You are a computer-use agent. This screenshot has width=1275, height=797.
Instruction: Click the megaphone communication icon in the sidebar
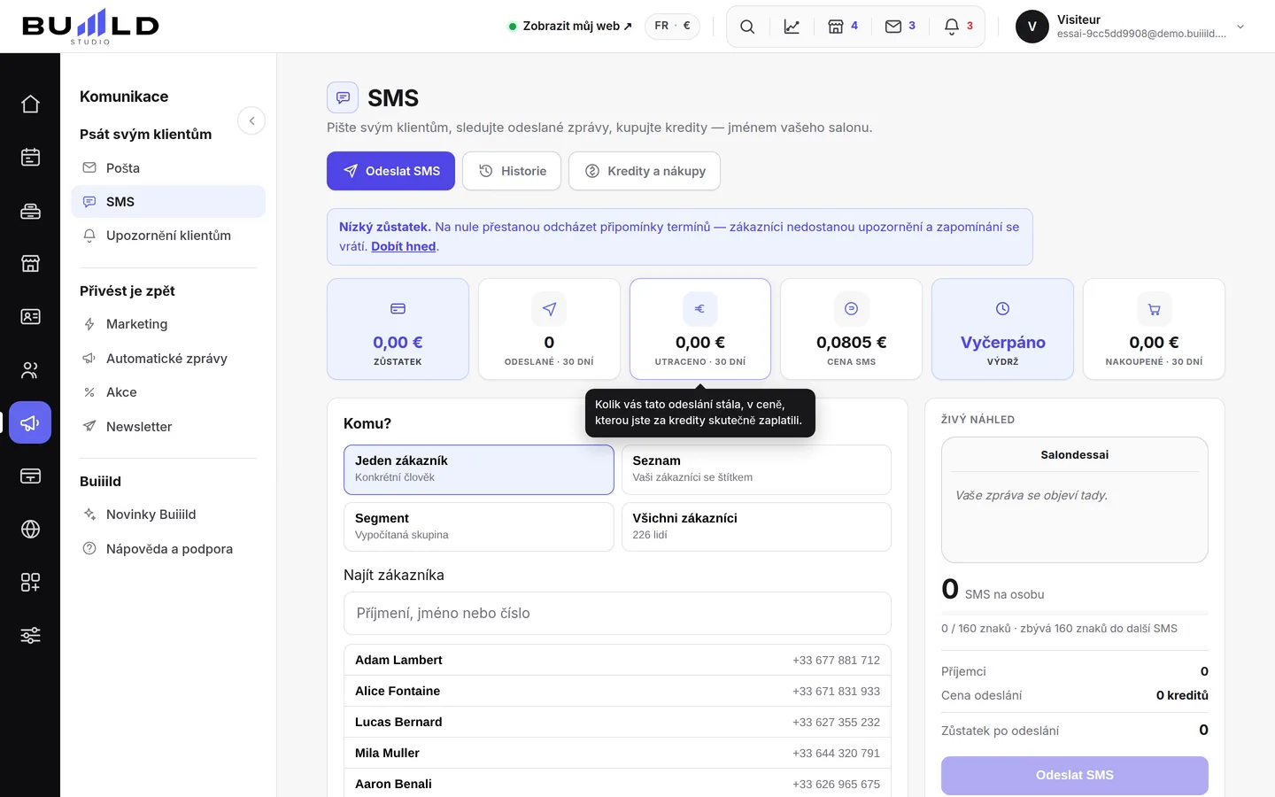[30, 423]
